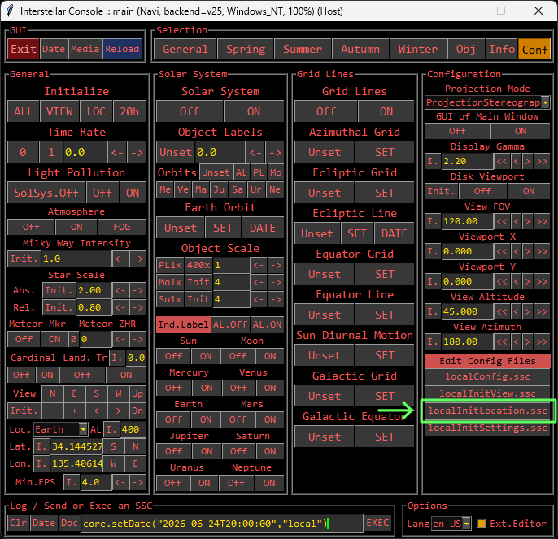The height and width of the screenshot is (539, 558).
Task: Set Ecliptic Line to DATE
Action: click(x=395, y=233)
